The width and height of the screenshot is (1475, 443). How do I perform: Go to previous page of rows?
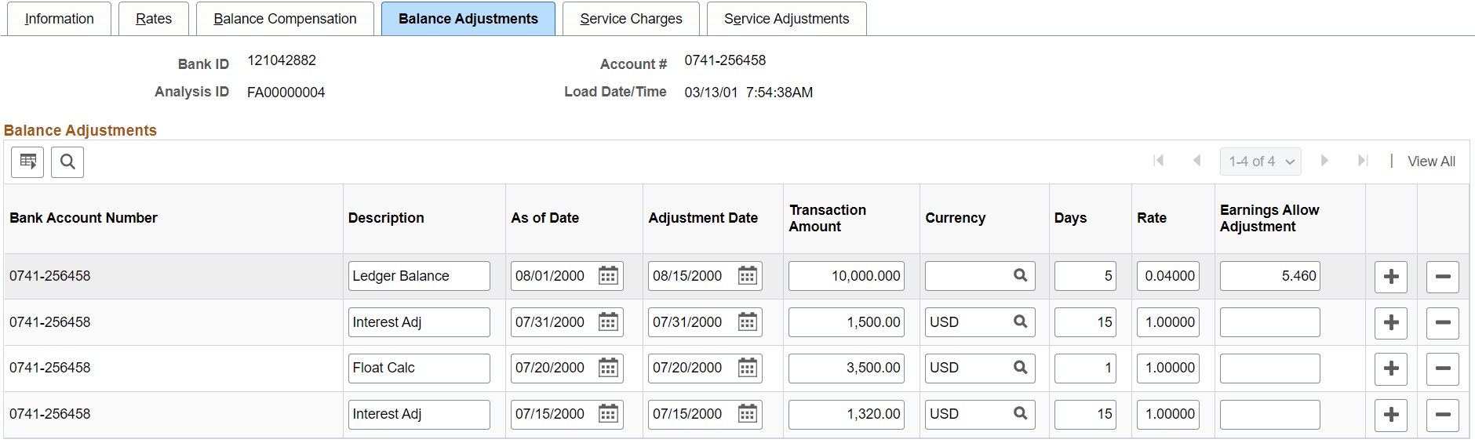click(1196, 161)
